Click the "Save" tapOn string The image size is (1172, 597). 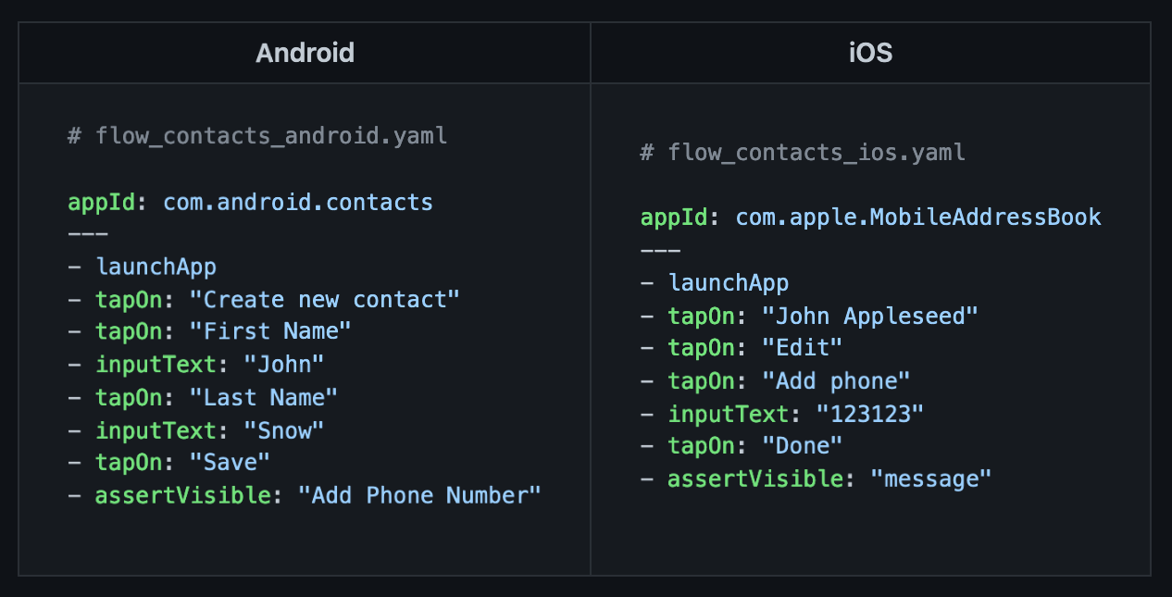point(230,462)
